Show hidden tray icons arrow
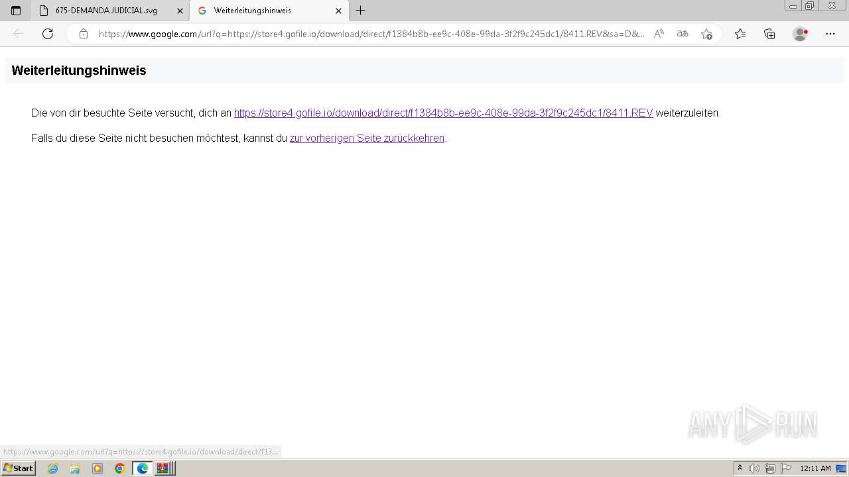 (x=740, y=468)
